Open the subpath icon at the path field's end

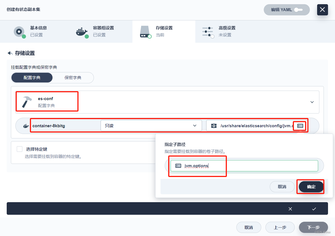point(300,126)
